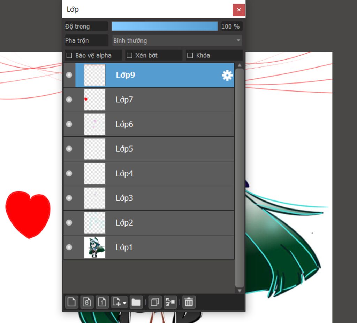Viewport: 357px width, 323px height.
Task: Click the Lớp9 empty layer thumbnail
Action: pyautogui.click(x=95, y=75)
